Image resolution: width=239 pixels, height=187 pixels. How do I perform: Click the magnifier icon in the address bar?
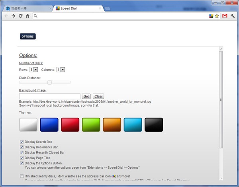click(x=35, y=16)
